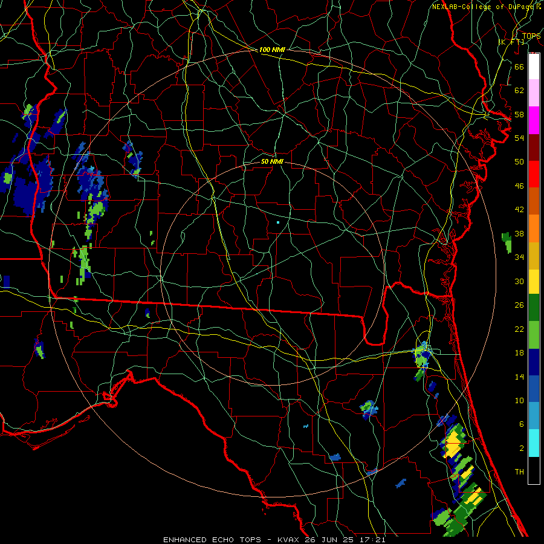Click the legend value "66"
The width and height of the screenshot is (544, 544).
pyautogui.click(x=519, y=66)
